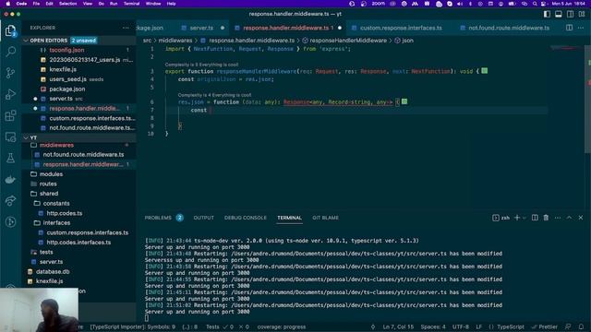Screen dimensions: 591x332
Task: Change encoding via UTF-8 status item
Action: [x=460, y=326]
